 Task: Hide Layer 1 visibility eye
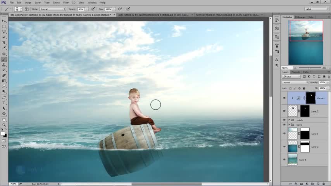tap(284, 134)
